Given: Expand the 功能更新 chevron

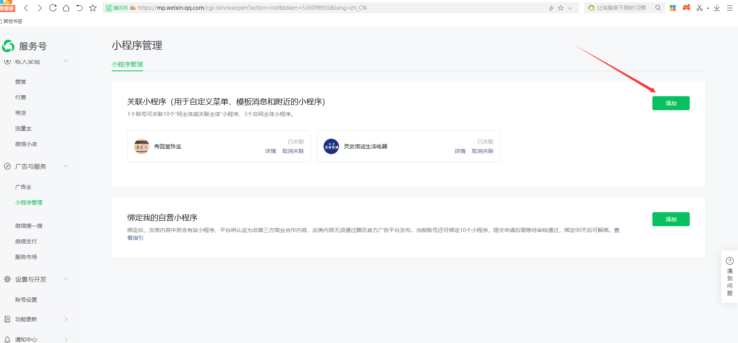Looking at the screenshot, I should point(66,319).
